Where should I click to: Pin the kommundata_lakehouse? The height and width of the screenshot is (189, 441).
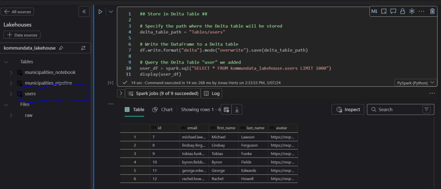[61, 48]
